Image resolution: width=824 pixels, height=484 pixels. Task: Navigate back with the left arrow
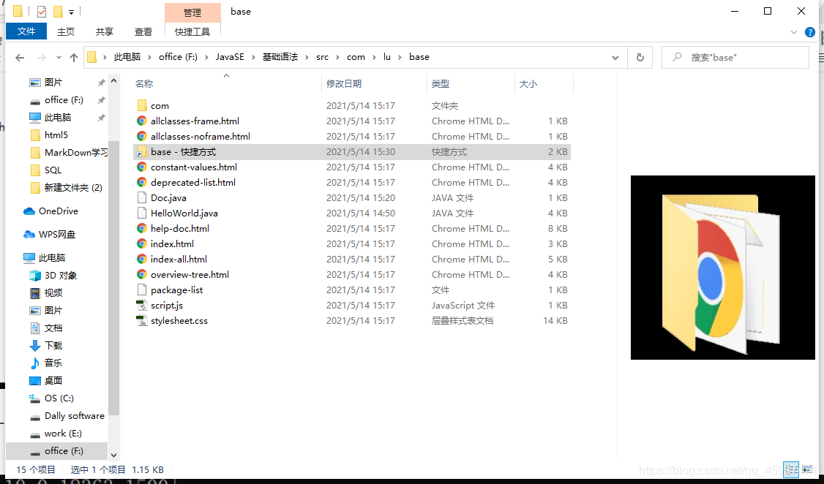(x=19, y=57)
